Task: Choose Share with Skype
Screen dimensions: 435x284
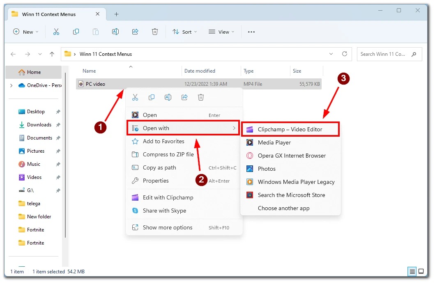Action: [184, 211]
